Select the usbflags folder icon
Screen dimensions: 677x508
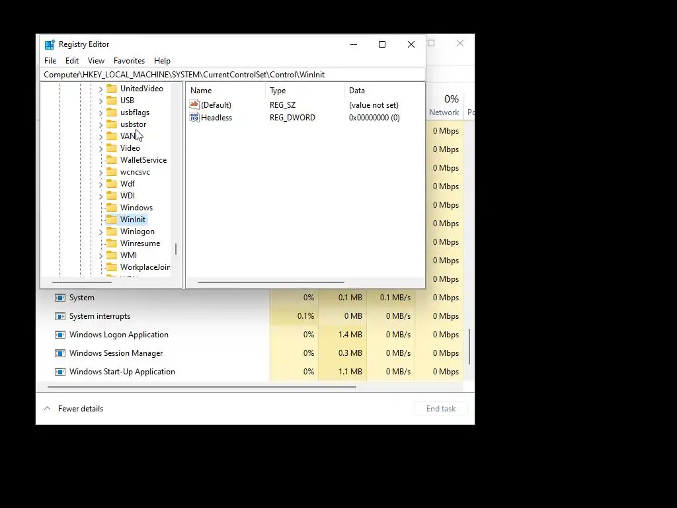click(112, 112)
